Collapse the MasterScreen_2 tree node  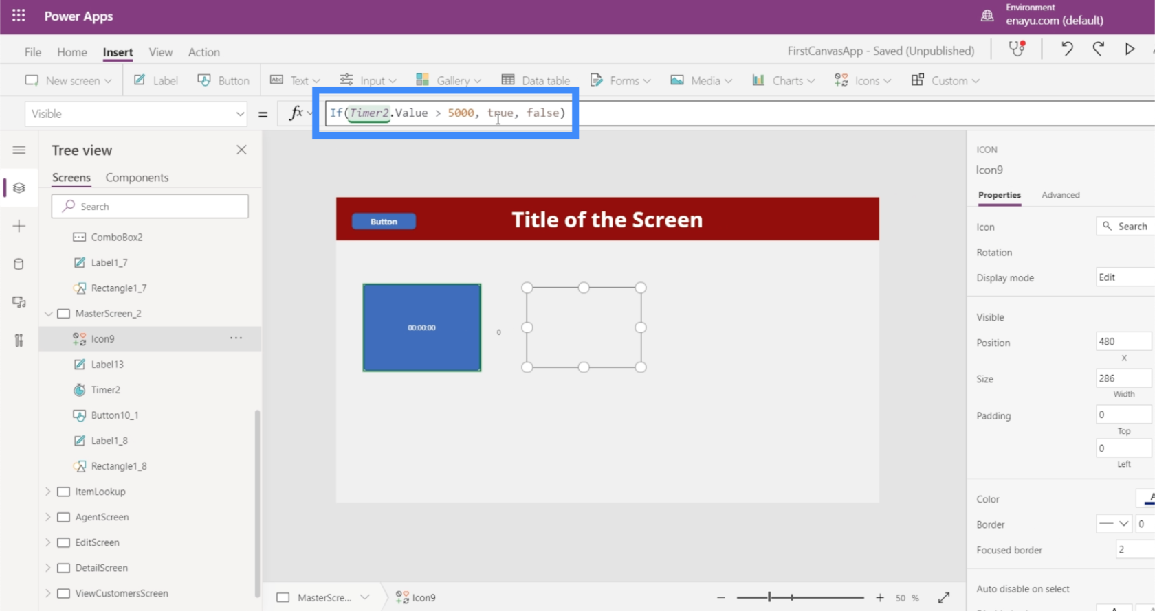tap(48, 314)
